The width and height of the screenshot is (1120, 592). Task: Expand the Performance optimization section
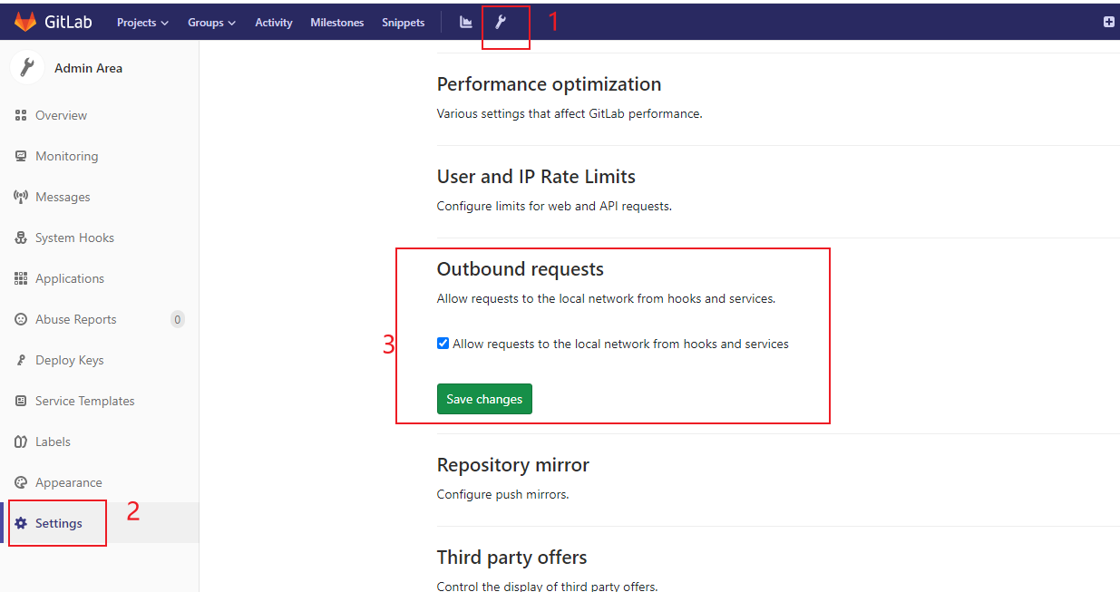click(549, 84)
